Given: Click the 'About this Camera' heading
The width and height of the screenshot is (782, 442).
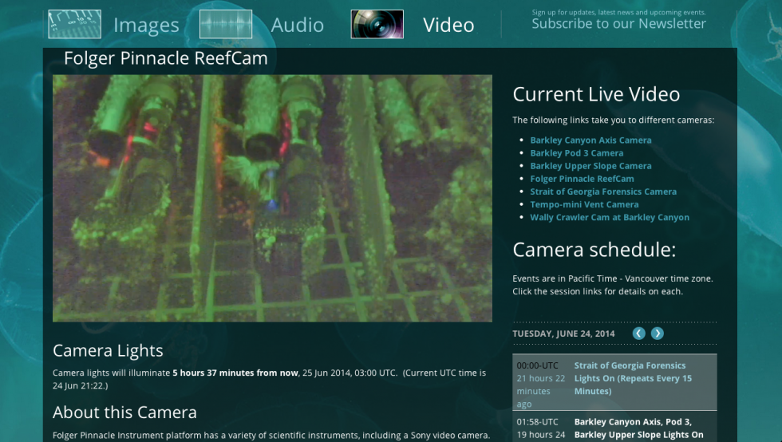Looking at the screenshot, I should point(124,412).
